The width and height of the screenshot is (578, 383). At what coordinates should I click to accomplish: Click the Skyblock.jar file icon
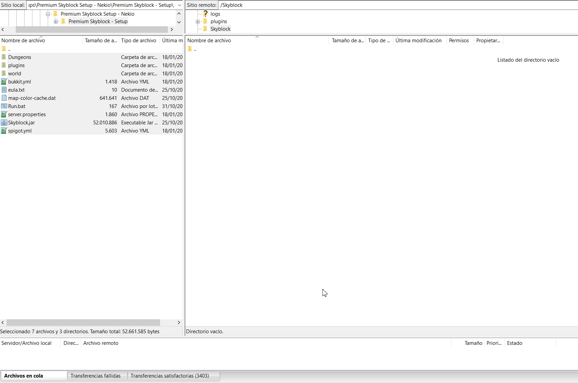4,123
